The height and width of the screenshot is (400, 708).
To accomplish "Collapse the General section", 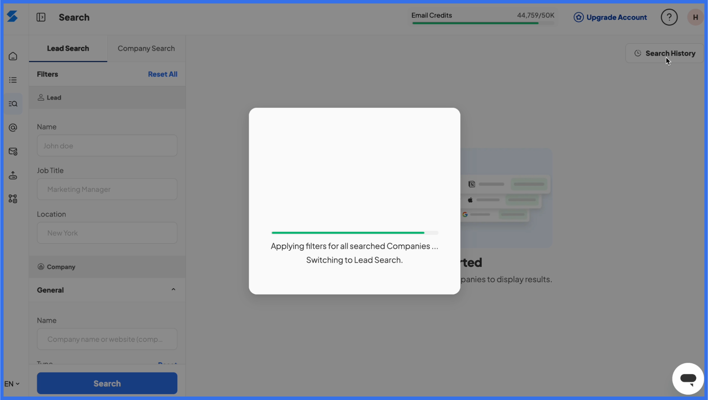I will pos(173,289).
